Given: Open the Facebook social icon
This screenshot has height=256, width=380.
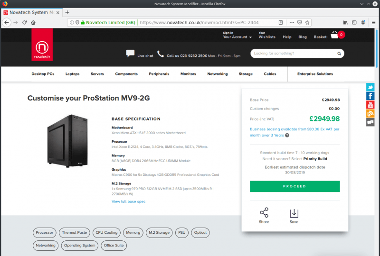Looking at the screenshot, I should (x=370, y=96).
